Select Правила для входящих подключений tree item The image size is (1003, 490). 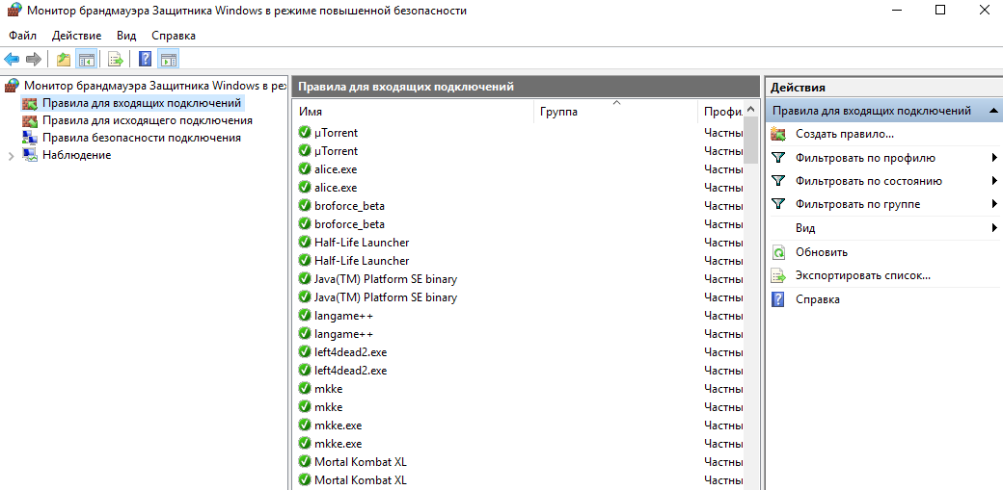[141, 103]
